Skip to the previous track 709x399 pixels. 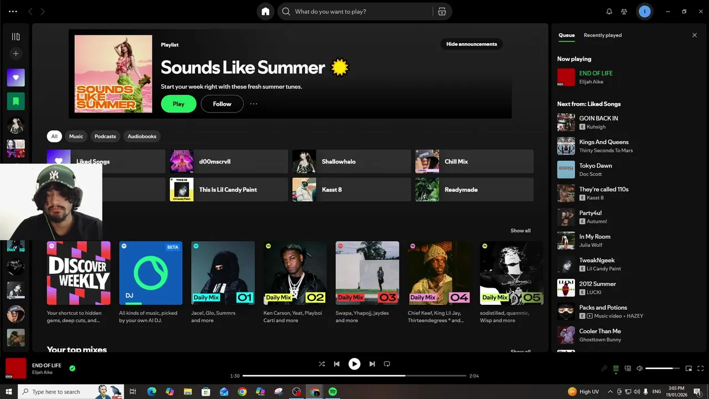(x=337, y=364)
